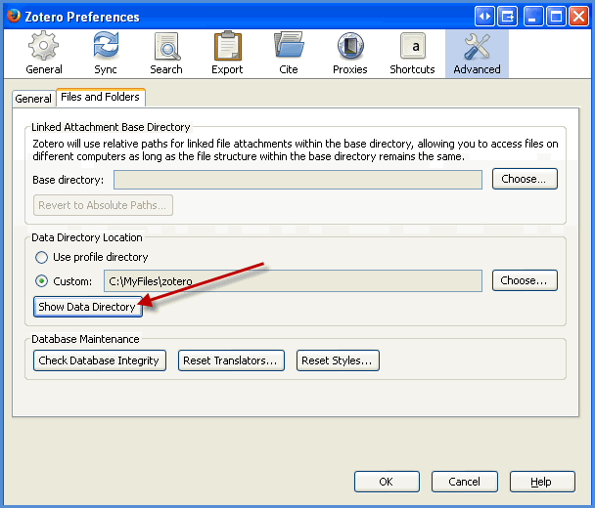
Task: Click the window-with-arrow title bar button
Action: click(x=507, y=17)
